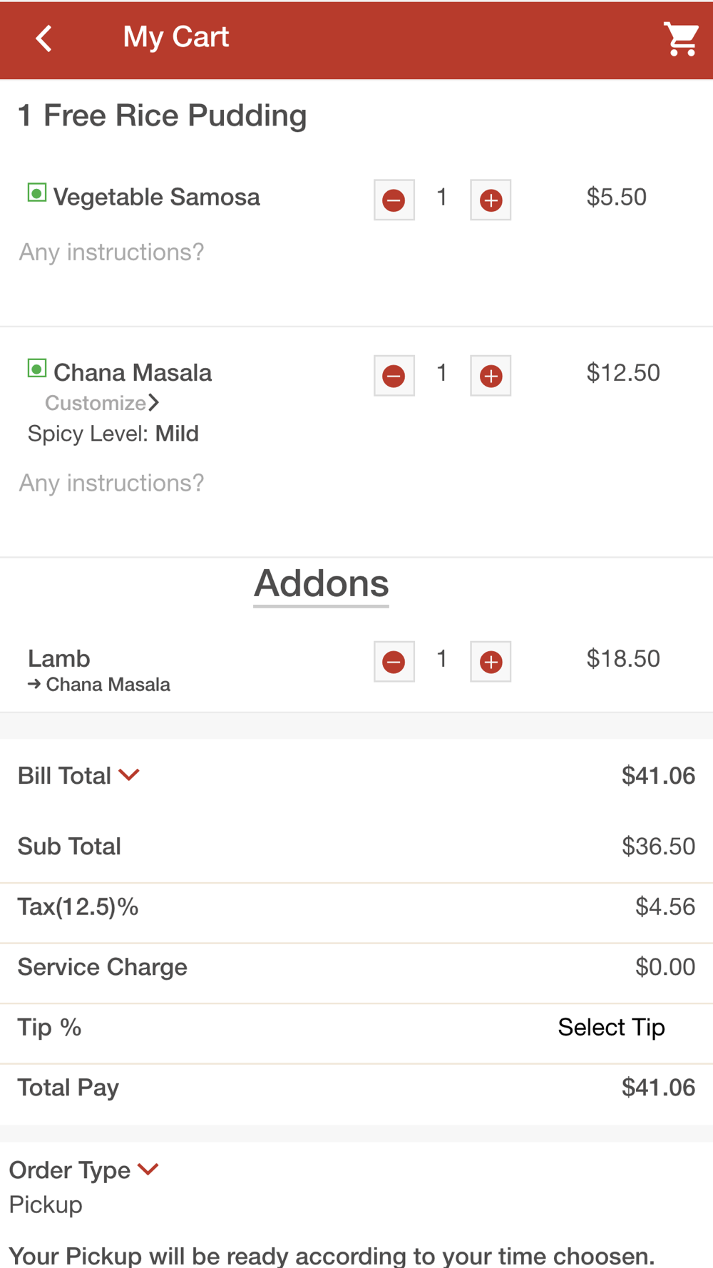Open Customize for Chana Masala
The image size is (713, 1268).
coord(102,403)
